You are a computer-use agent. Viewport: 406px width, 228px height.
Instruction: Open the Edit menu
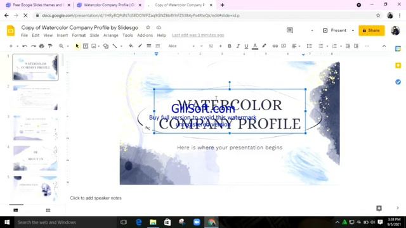(x=36, y=35)
